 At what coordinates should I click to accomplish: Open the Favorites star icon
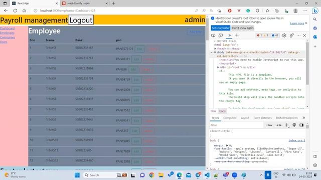(x=267, y=10)
